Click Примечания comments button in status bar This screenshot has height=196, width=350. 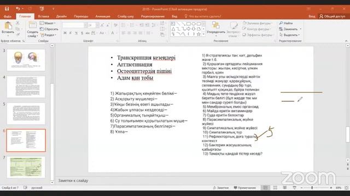click(244, 188)
